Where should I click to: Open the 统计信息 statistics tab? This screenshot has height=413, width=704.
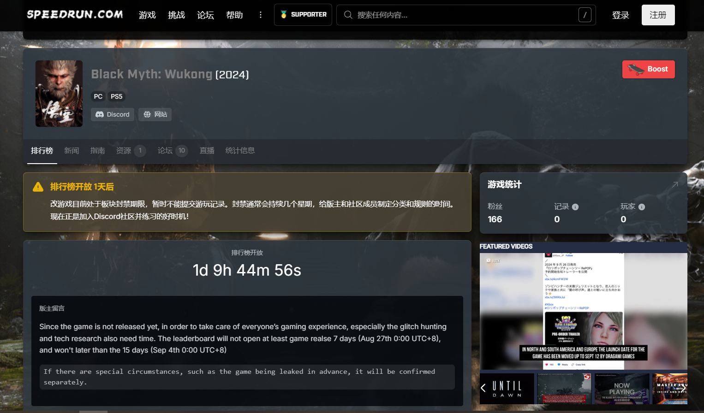(x=240, y=151)
